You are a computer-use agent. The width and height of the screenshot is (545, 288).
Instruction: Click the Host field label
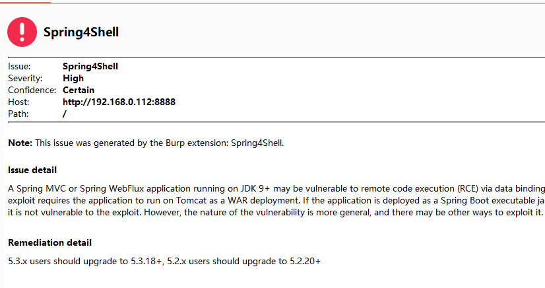18,102
